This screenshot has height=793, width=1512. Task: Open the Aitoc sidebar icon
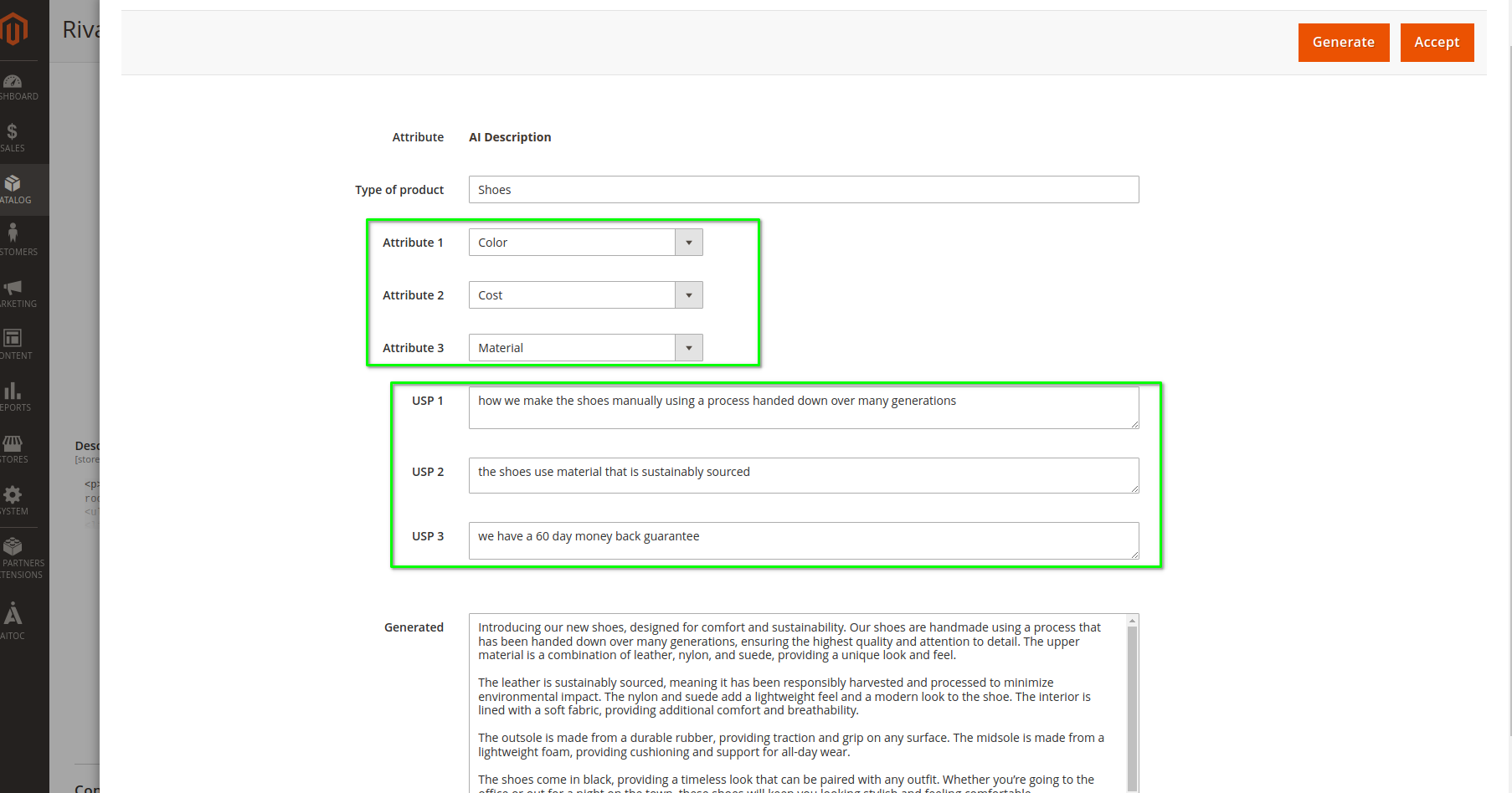[x=13, y=613]
